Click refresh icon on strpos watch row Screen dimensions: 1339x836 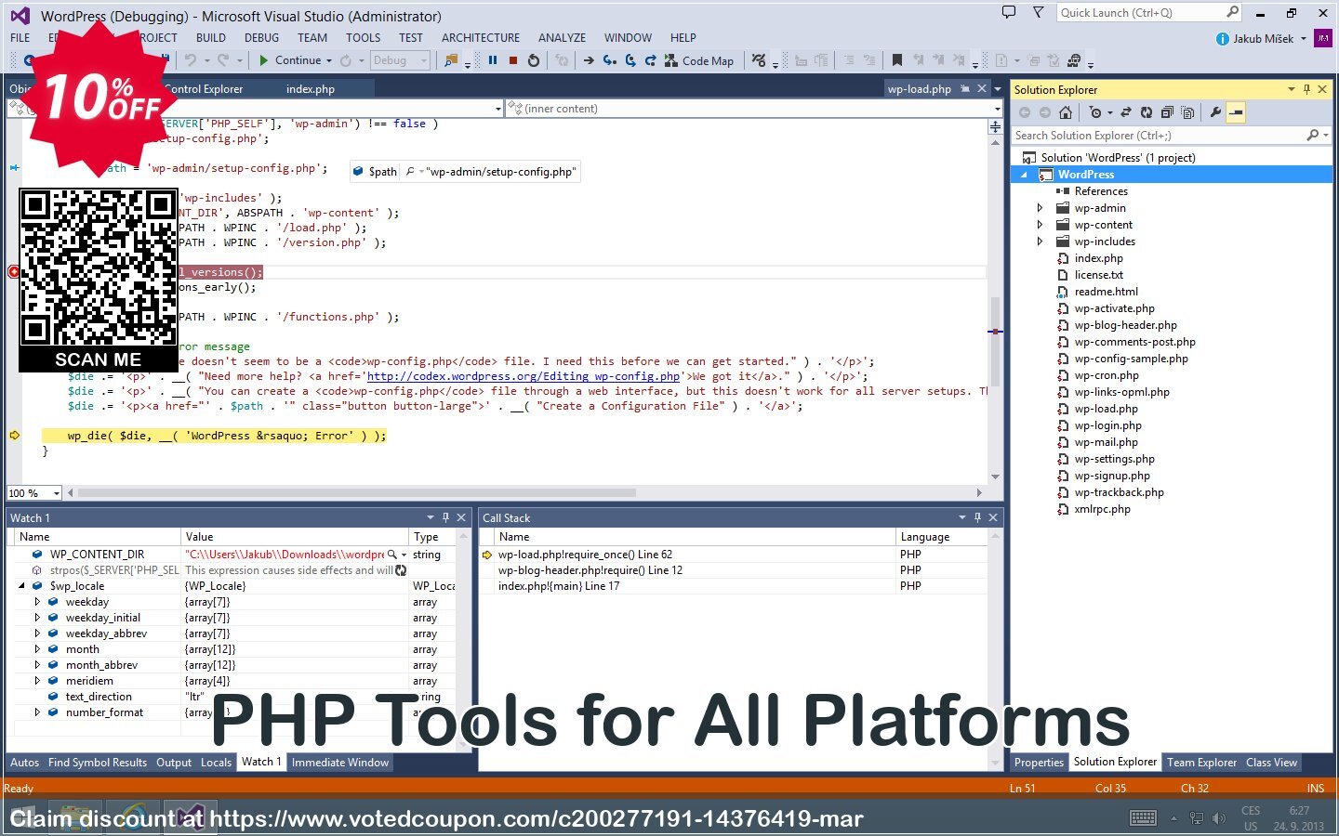click(x=401, y=570)
